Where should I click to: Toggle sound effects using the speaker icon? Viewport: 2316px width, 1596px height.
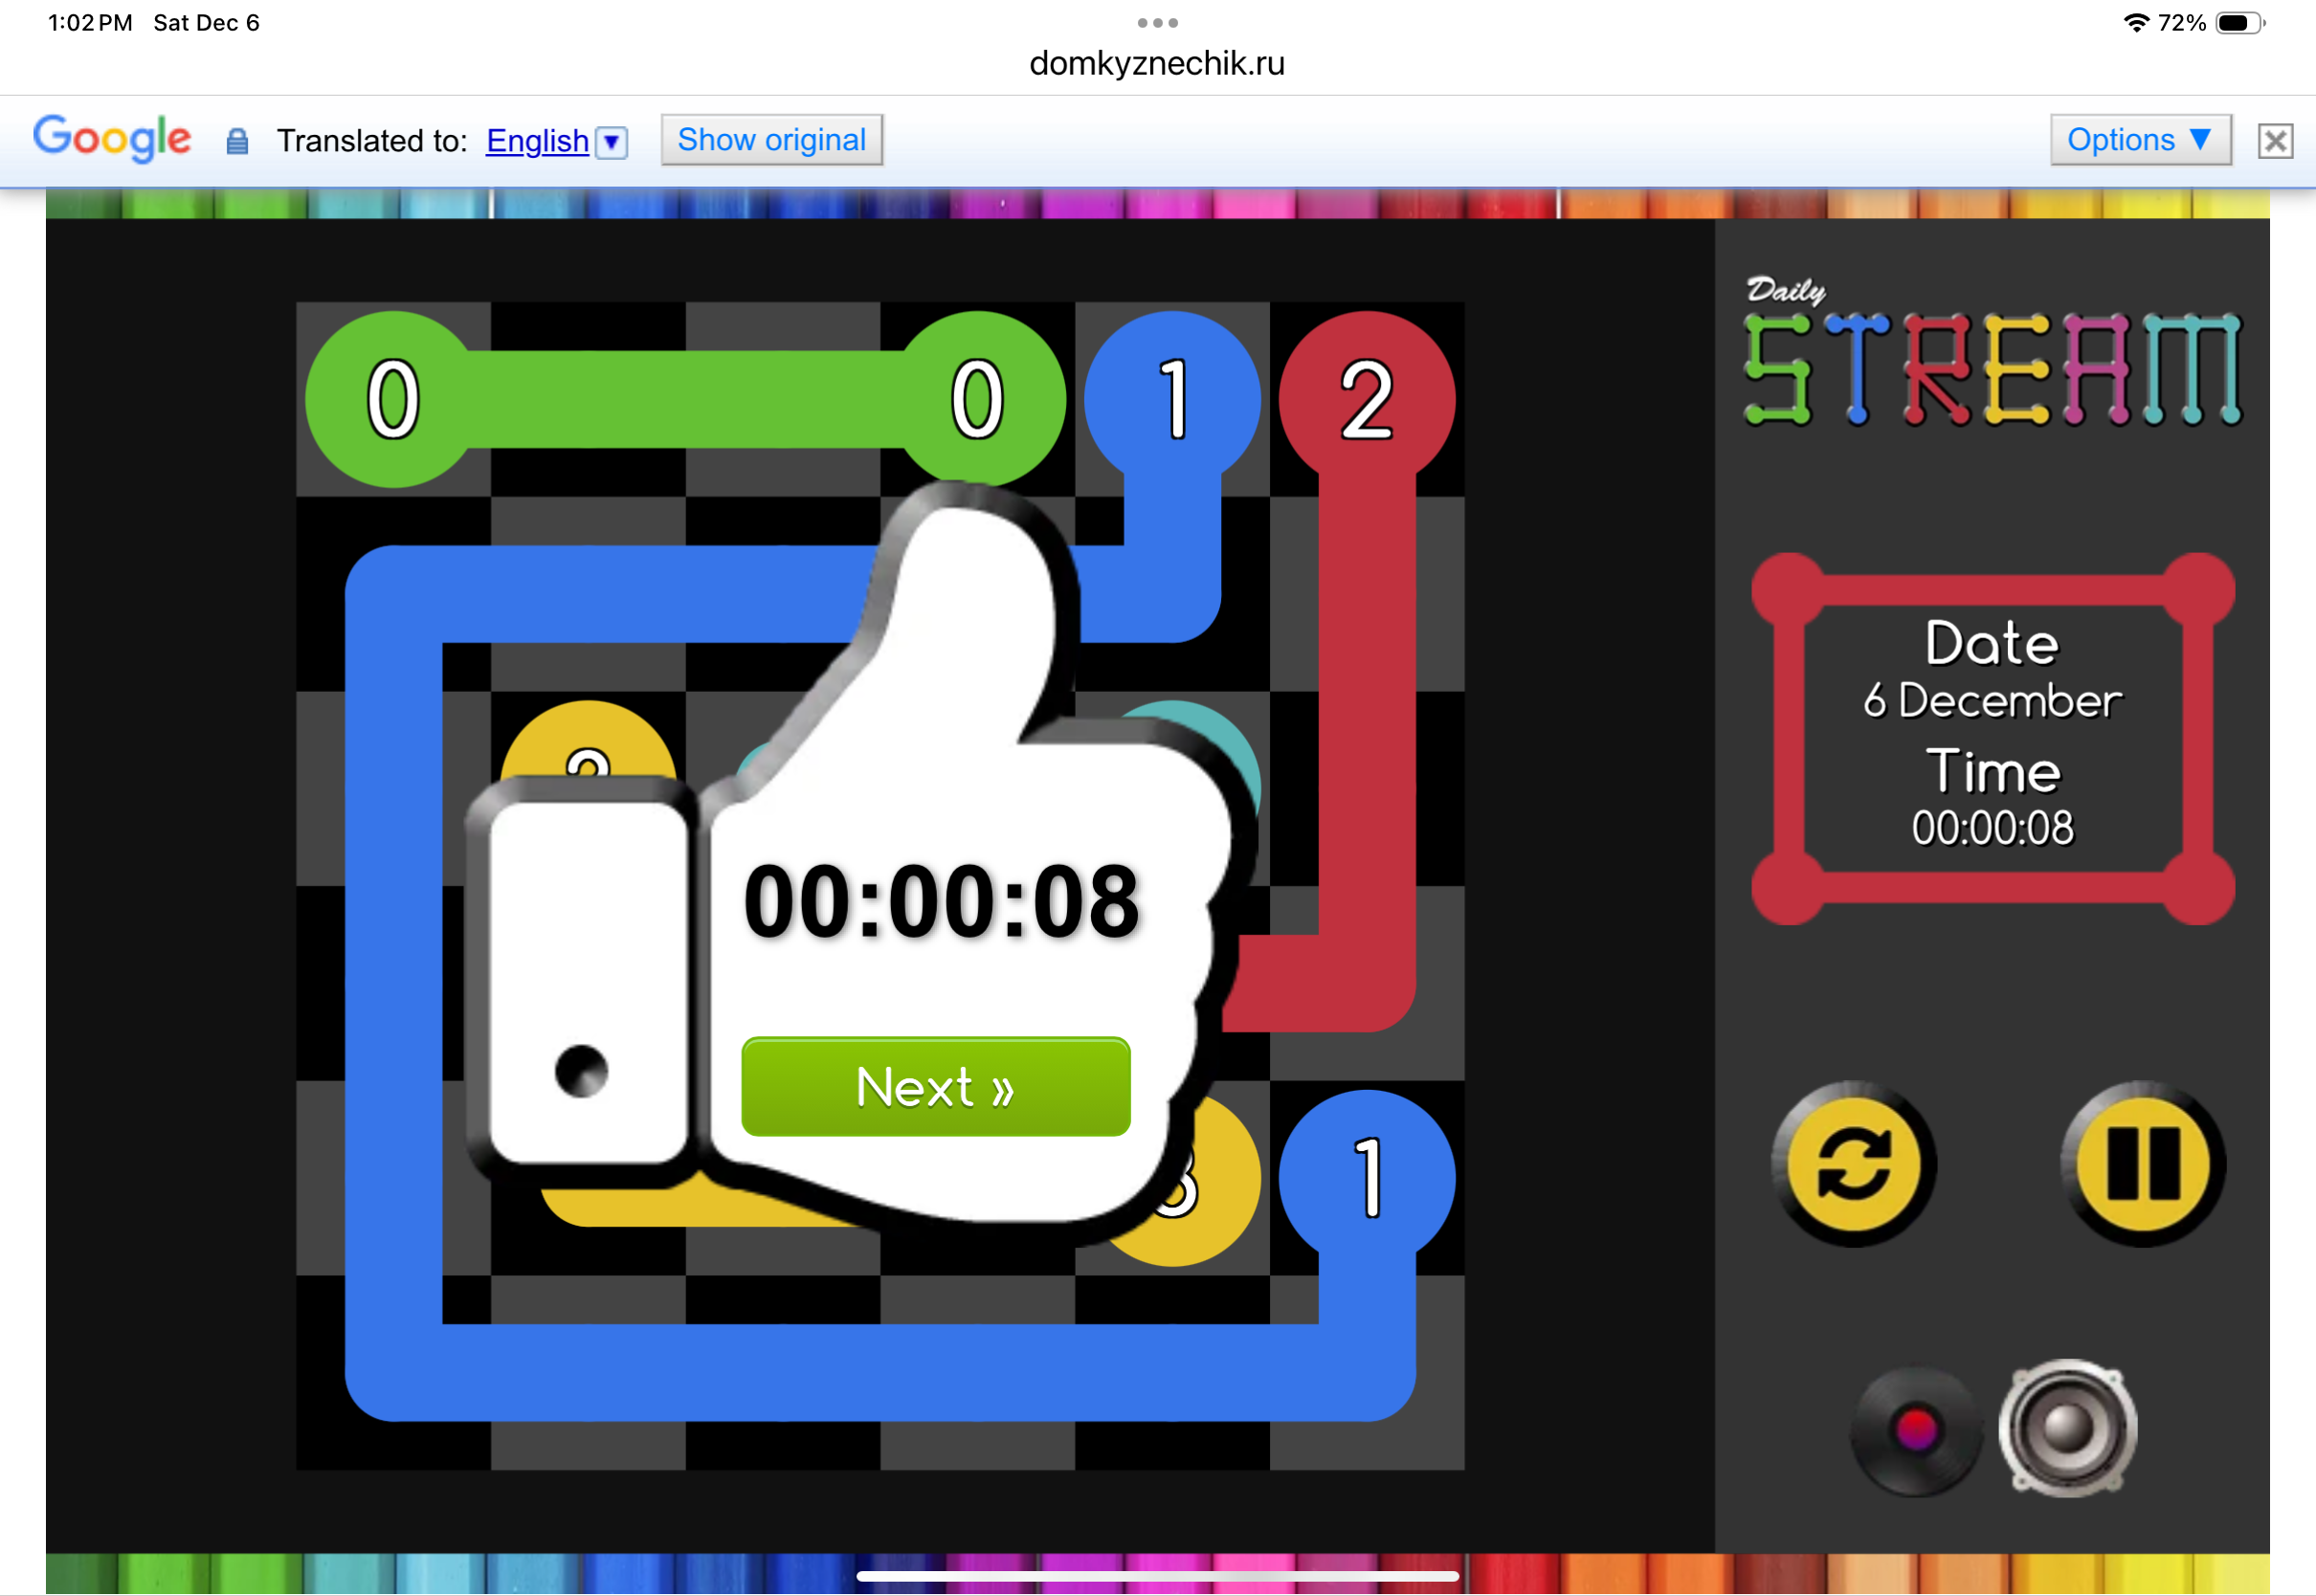2067,1429
